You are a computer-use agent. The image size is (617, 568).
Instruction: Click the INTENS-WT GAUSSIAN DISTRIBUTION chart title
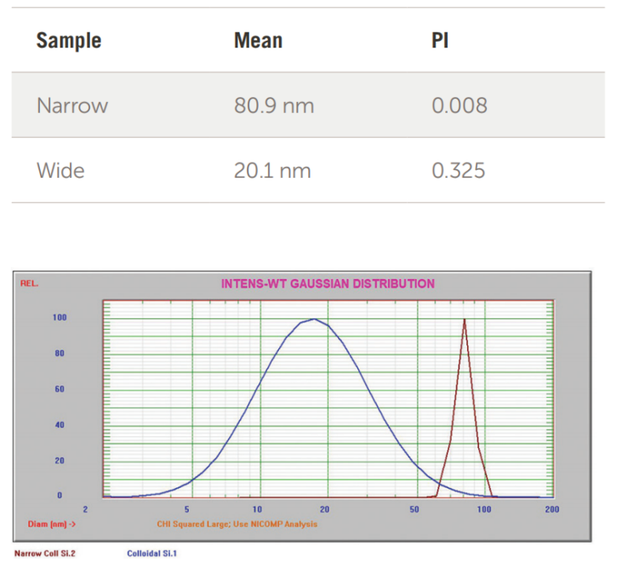(328, 284)
